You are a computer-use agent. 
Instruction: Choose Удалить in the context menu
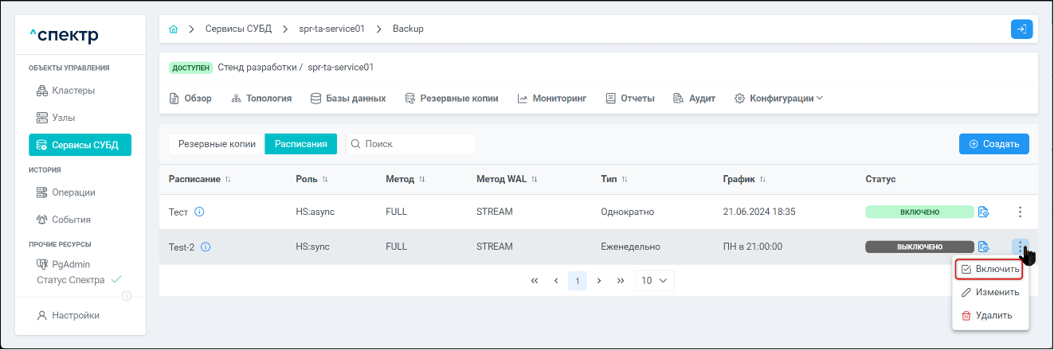[x=987, y=316]
